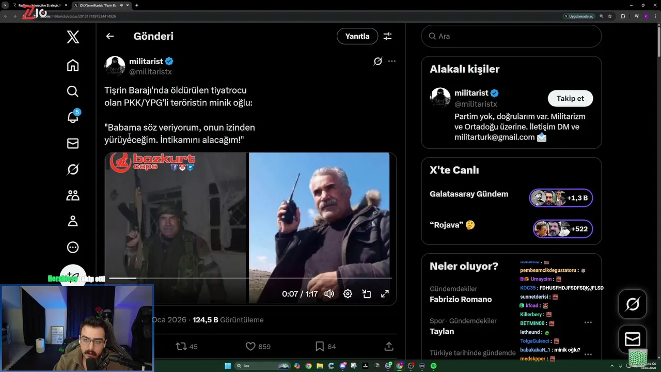This screenshot has width=661, height=372.
Task: Click militarist avatar on the post
Action: click(115, 66)
